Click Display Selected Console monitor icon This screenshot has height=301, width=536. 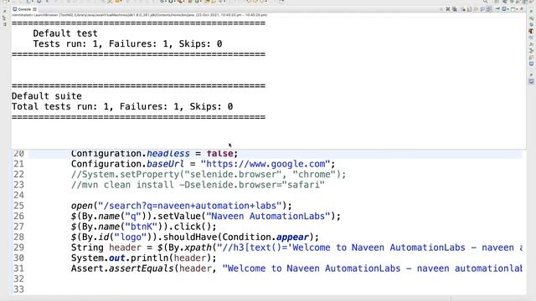(x=504, y=9)
